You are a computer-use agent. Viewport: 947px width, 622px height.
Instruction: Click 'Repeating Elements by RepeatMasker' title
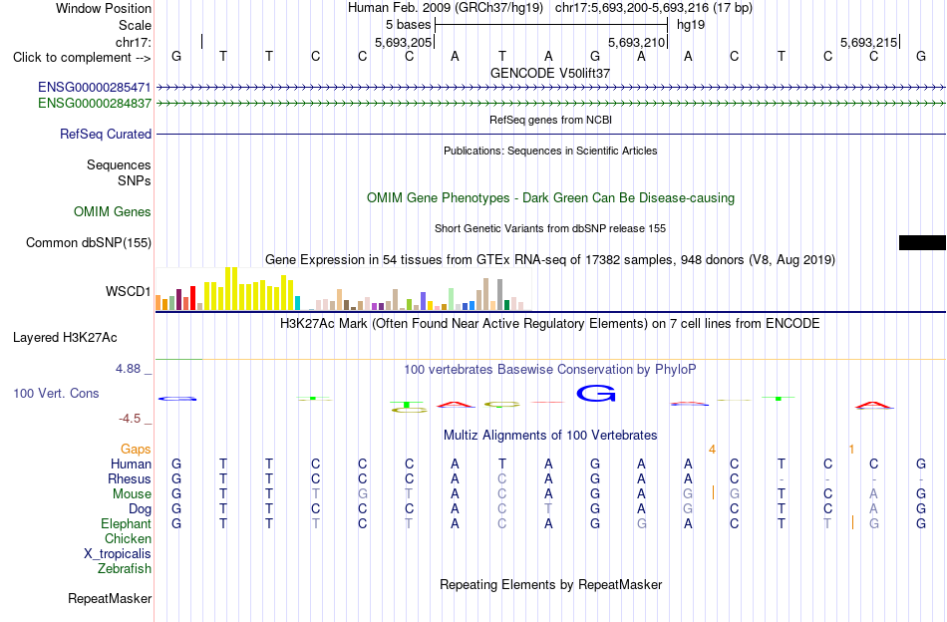551,584
